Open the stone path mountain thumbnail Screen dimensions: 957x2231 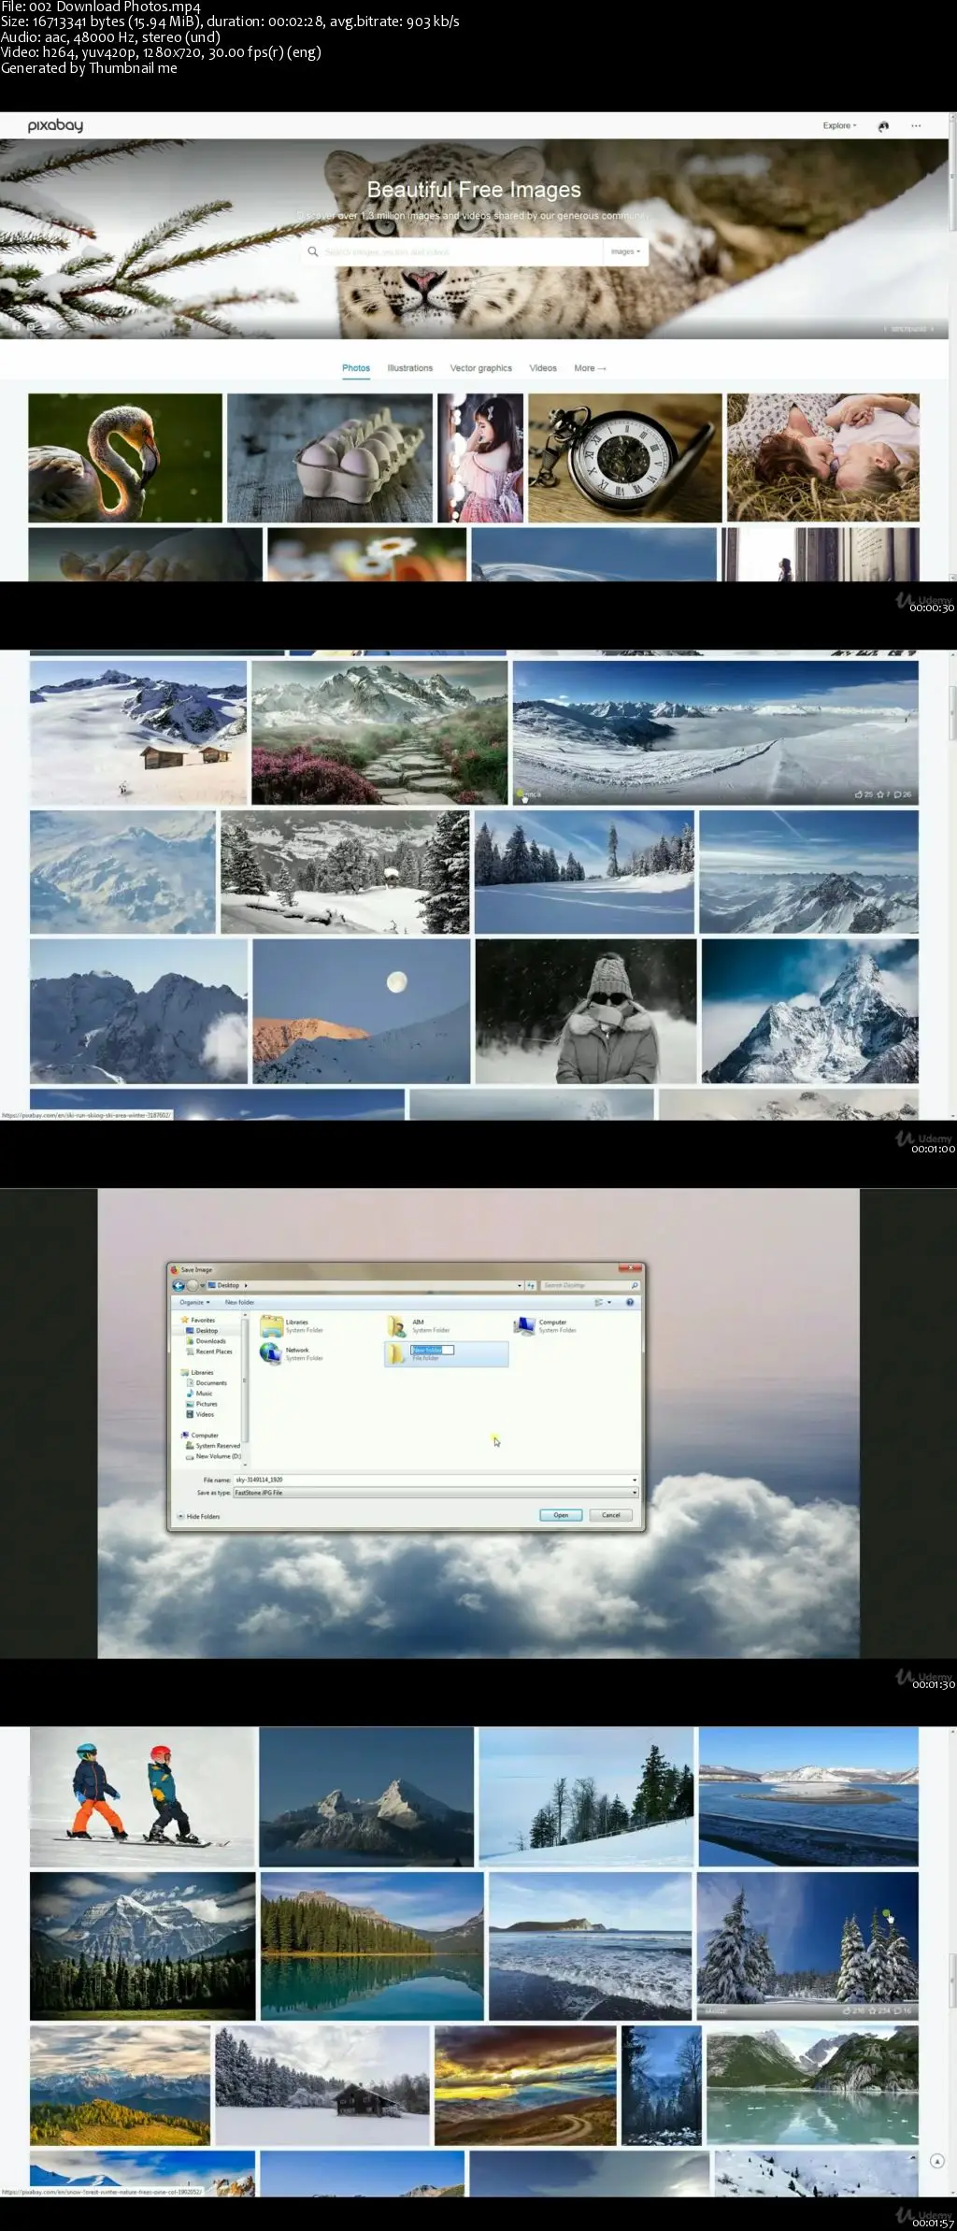point(379,733)
